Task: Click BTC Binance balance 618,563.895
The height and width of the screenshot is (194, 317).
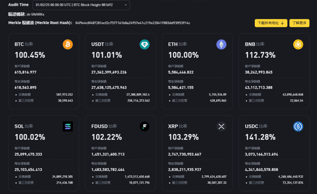Action: click(25, 88)
